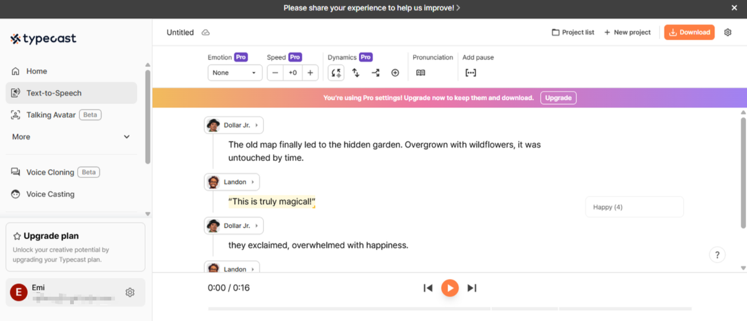Click the orange Download button
The height and width of the screenshot is (321, 747).
[689, 33]
